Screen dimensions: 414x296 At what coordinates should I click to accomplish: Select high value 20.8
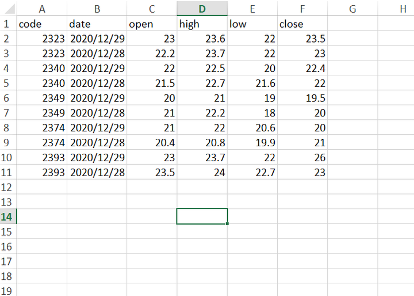(202, 142)
